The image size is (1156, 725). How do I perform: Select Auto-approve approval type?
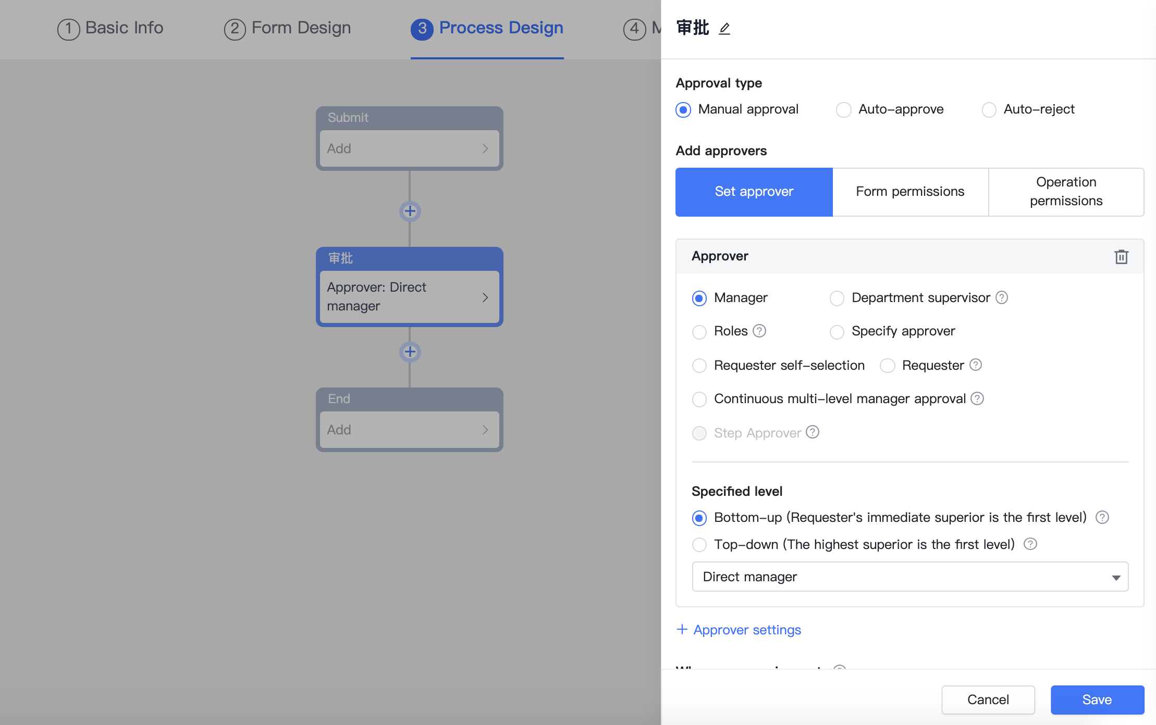843,109
